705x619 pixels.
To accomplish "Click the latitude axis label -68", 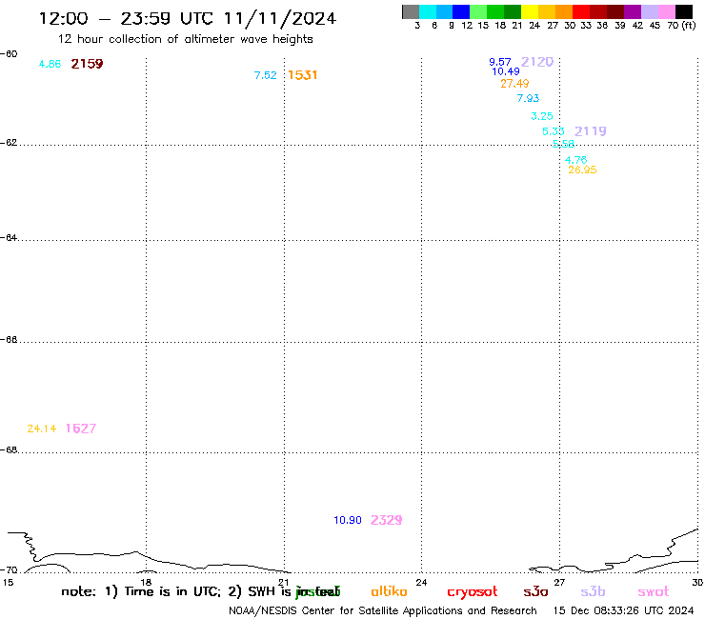I will (9, 450).
